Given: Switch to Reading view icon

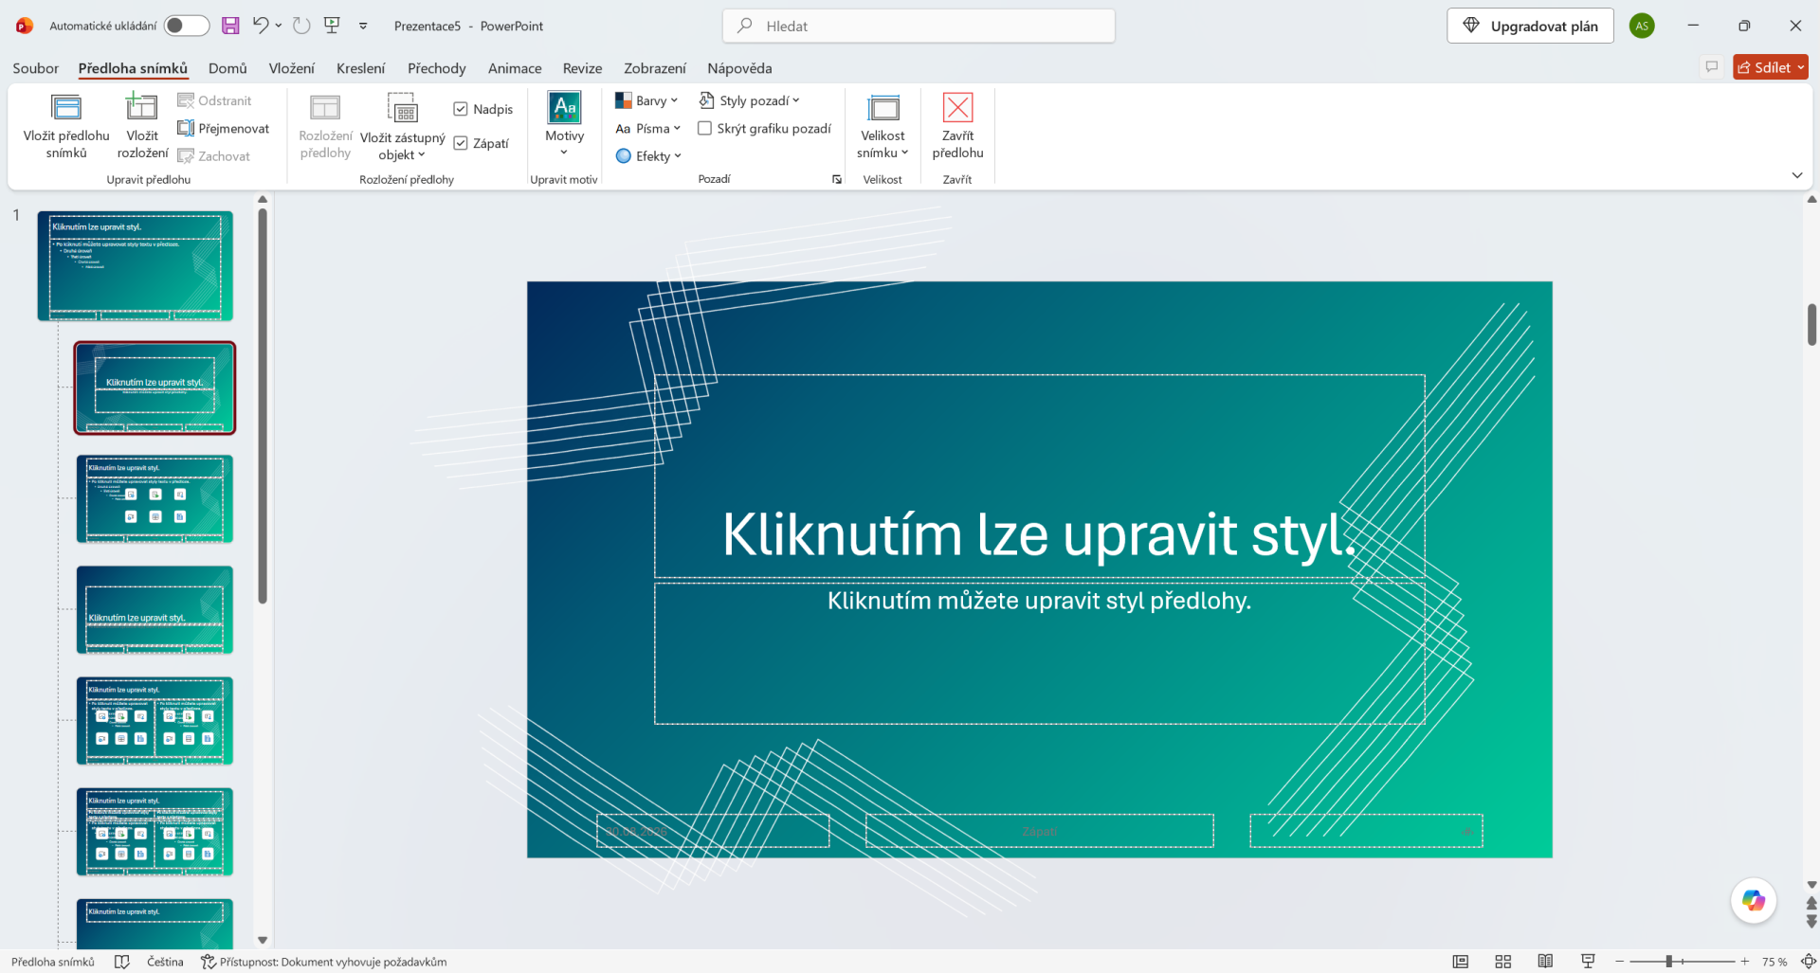Looking at the screenshot, I should coord(1545,962).
